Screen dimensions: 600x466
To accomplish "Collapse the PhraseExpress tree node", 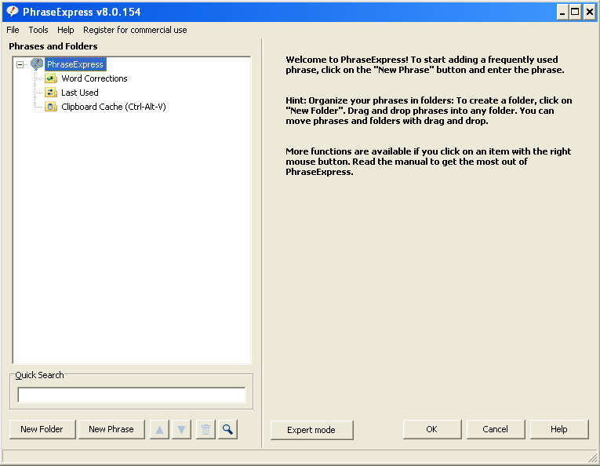I will [20, 64].
